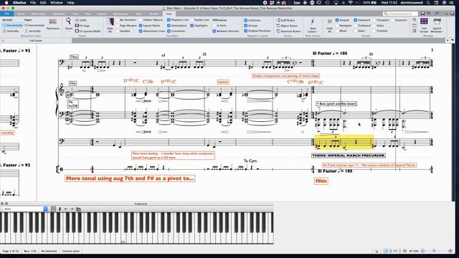Click the zoom in plus button

coord(450,251)
